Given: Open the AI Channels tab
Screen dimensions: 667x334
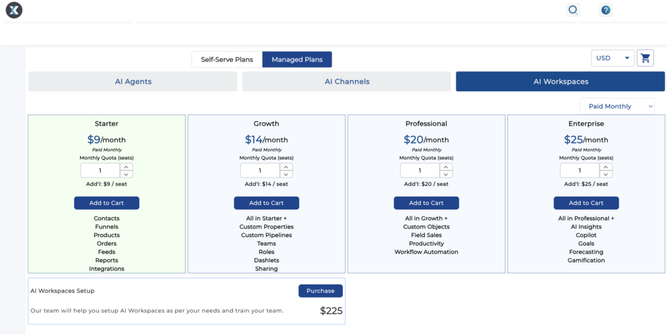Looking at the screenshot, I should point(347,81).
